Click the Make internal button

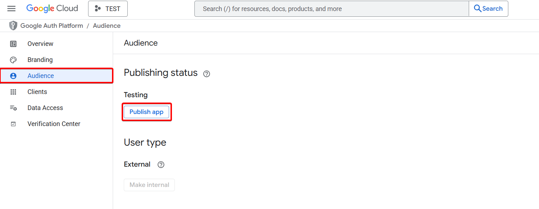149,185
